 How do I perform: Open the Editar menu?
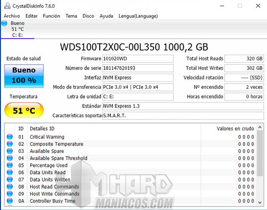tap(32, 16)
